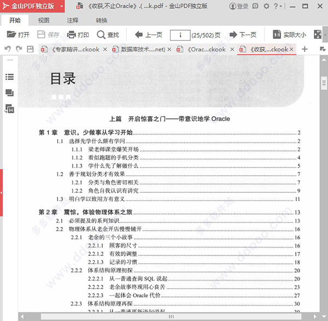Close the 《专家精讲...ckook tab
Image resolution: width=328 pixels, height=321 pixels.
[105, 49]
